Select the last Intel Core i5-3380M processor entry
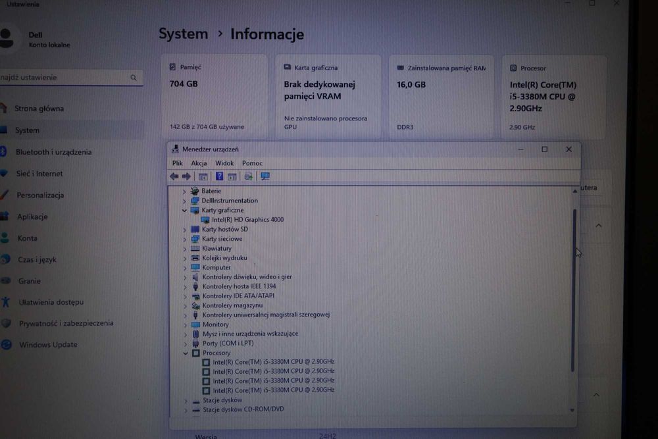This screenshot has width=658, height=439. click(273, 390)
